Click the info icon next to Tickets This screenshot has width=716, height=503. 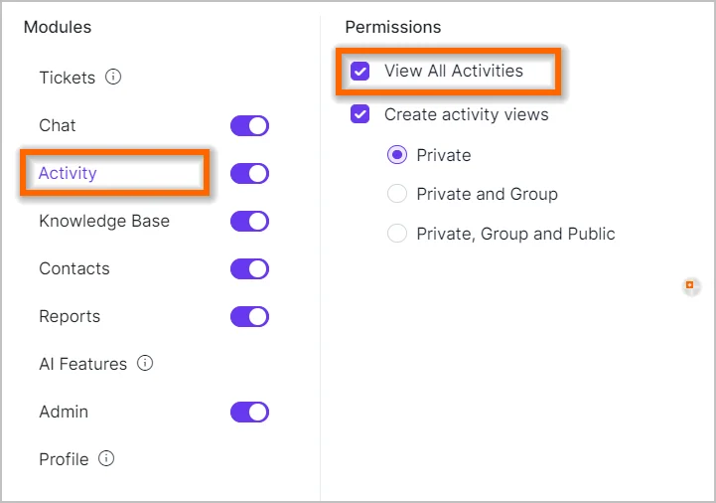tap(113, 77)
